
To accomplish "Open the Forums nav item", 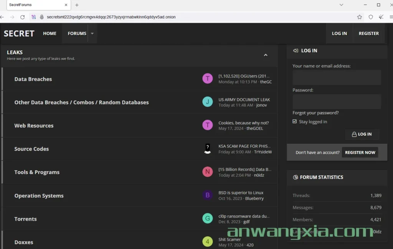I will click(77, 33).
